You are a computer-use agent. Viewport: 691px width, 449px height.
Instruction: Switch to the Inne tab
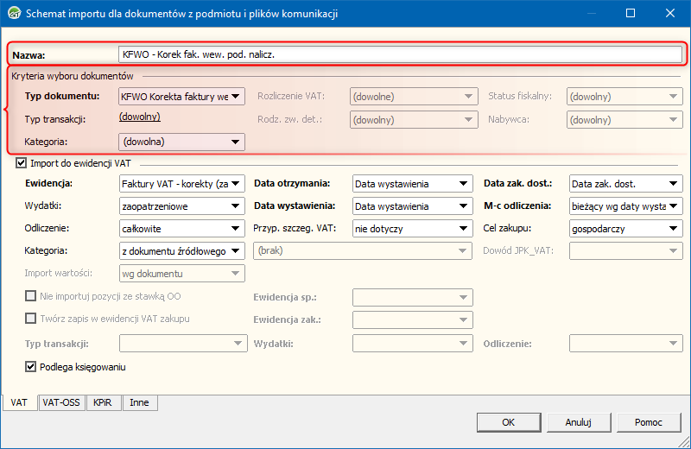[139, 402]
